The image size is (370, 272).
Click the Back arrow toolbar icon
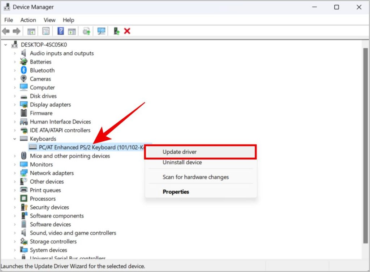click(x=6, y=31)
